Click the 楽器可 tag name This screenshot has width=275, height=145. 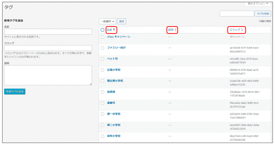coord(111,103)
